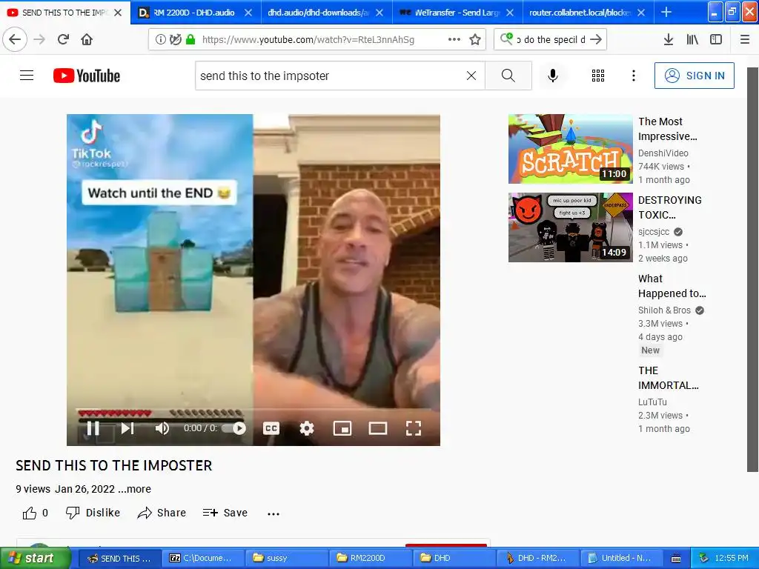
Task: Click the Dislike button
Action: coord(93,513)
